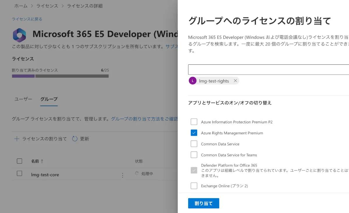Click the plus icon for ライセンスの割り当て

(x=17, y=139)
